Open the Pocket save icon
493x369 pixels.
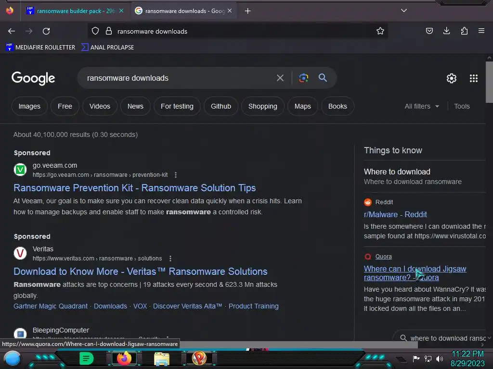(x=429, y=31)
